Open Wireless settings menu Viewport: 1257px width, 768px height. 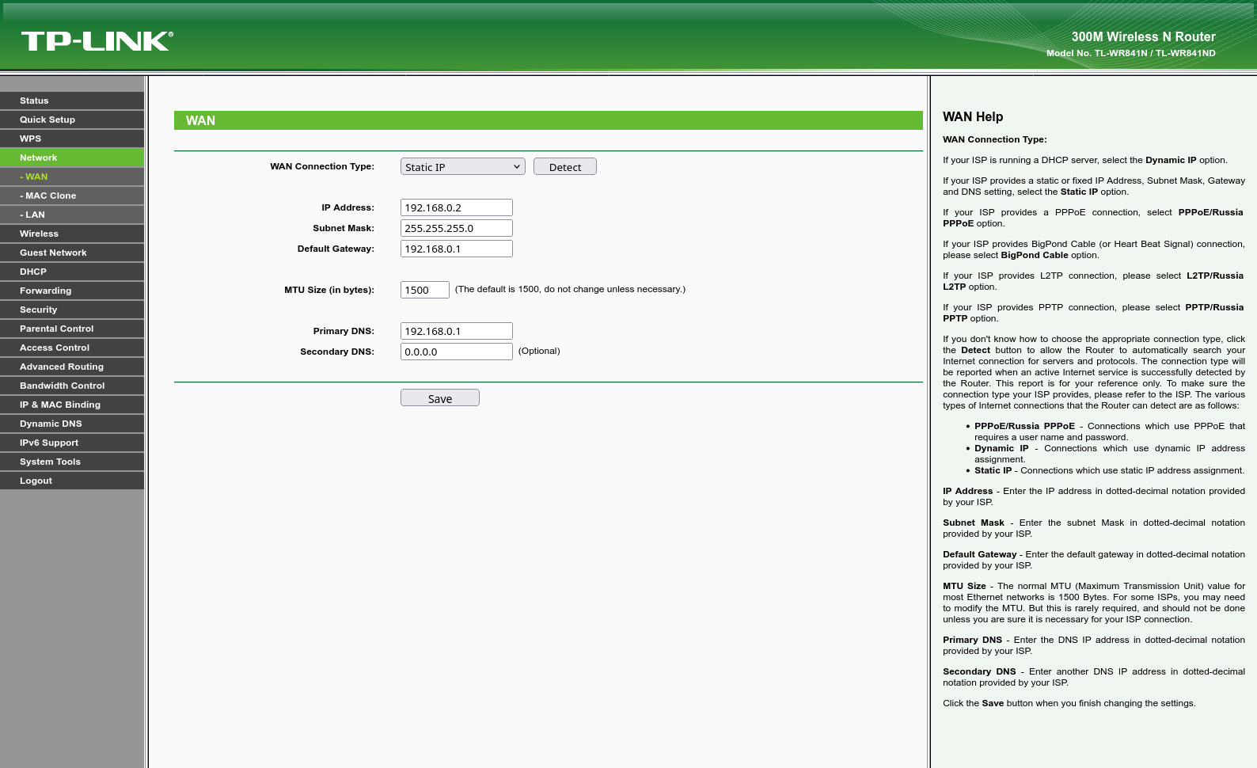pos(72,234)
